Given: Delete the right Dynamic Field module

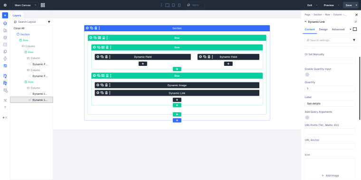Looking at the screenshot, I should point(209,57).
